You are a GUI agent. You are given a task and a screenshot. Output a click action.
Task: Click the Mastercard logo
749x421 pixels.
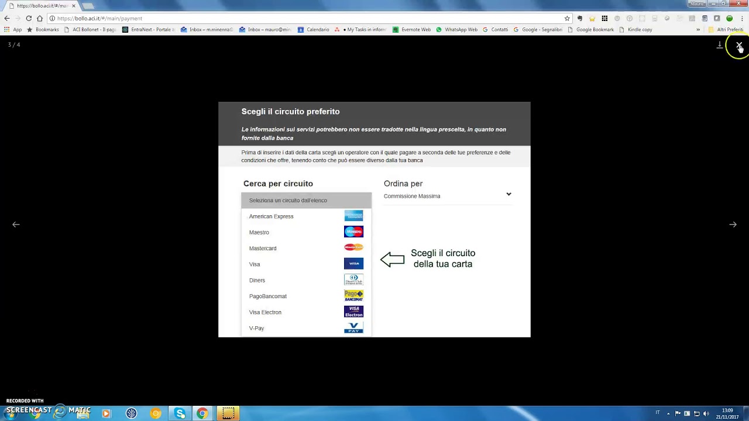353,247
